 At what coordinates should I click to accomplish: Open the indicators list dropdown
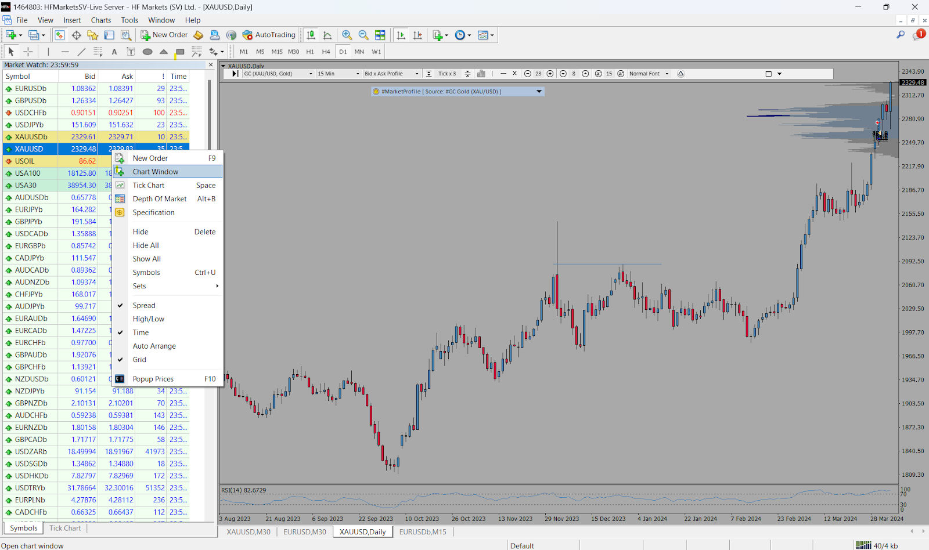click(441, 35)
